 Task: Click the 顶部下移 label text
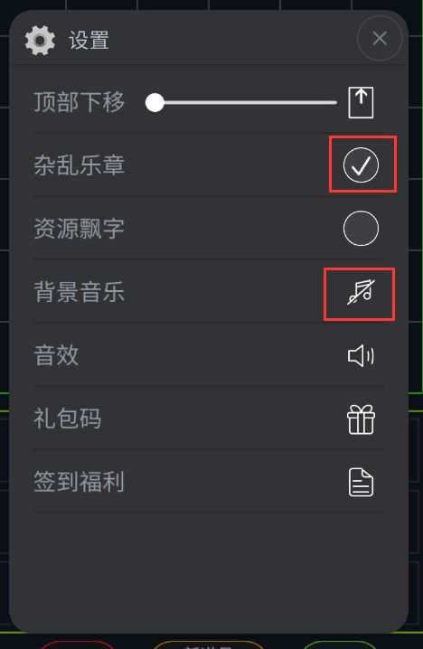79,102
